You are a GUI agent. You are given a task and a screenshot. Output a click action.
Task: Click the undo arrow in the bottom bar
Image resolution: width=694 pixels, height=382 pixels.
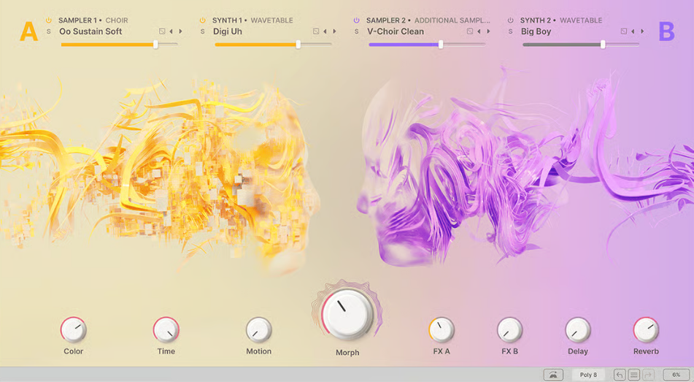coord(620,375)
